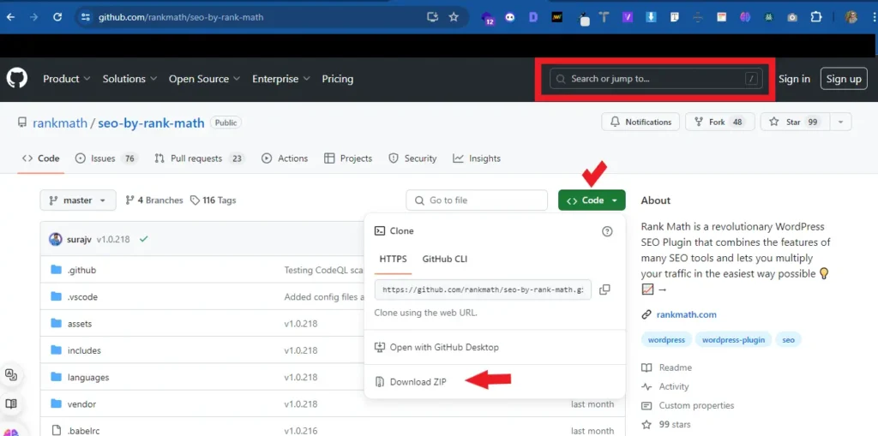Click the clone URL text field

point(483,290)
